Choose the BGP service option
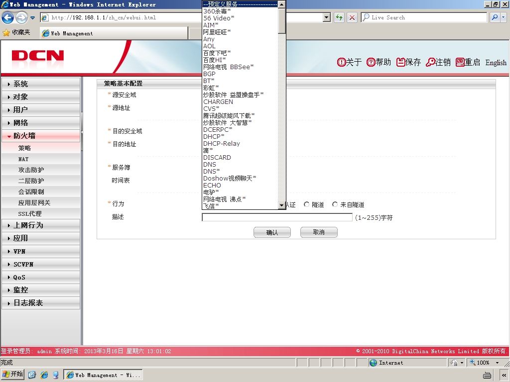Image resolution: width=510 pixels, height=382 pixels. pyautogui.click(x=240, y=74)
